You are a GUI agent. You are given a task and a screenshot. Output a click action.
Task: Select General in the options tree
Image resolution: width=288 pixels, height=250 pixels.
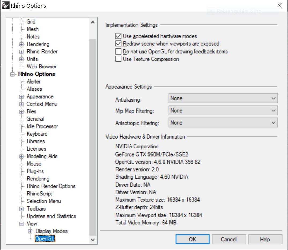[35, 119]
